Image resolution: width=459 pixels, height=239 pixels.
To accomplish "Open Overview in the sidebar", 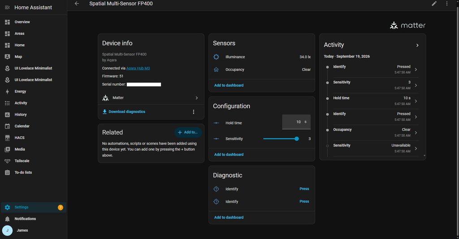I will 22,22.
